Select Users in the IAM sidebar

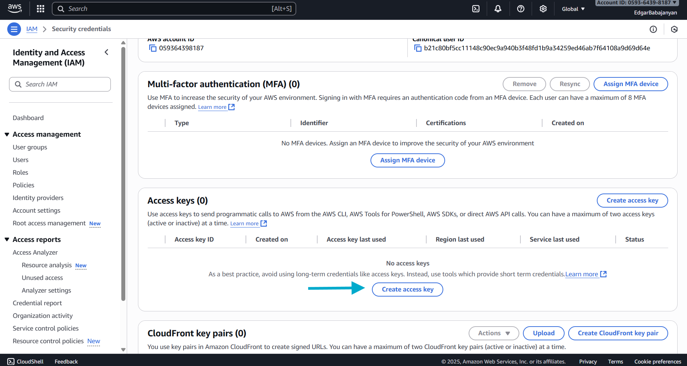coord(20,159)
